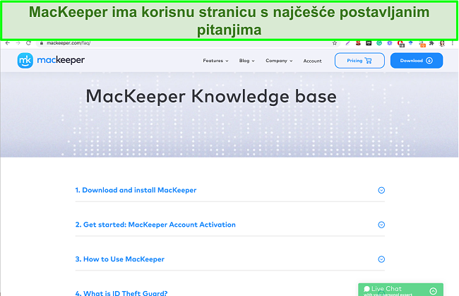Go to the Account page
The image size is (459, 296).
click(x=312, y=61)
